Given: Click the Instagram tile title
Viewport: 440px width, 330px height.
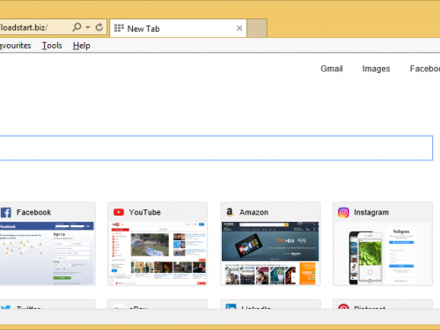Looking at the screenshot, I should pos(371,212).
